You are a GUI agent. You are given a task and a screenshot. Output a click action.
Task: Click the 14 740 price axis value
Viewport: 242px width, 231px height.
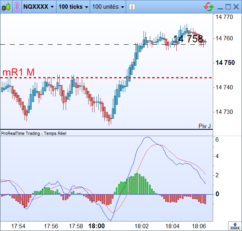(x=224, y=87)
